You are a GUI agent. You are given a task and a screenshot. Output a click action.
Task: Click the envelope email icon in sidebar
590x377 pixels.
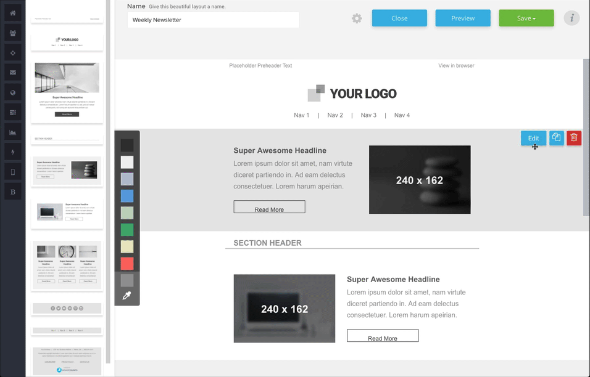click(12, 72)
